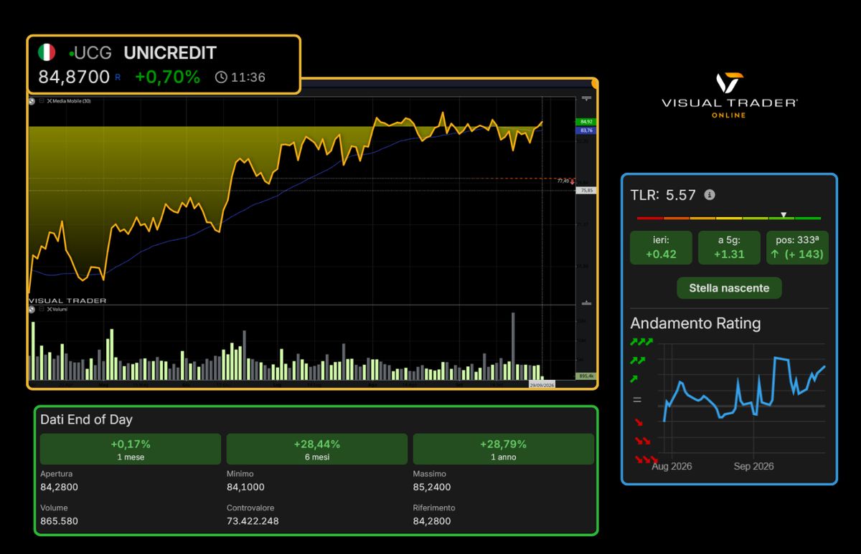Click the tallest grey volume bar

[x=513, y=346]
